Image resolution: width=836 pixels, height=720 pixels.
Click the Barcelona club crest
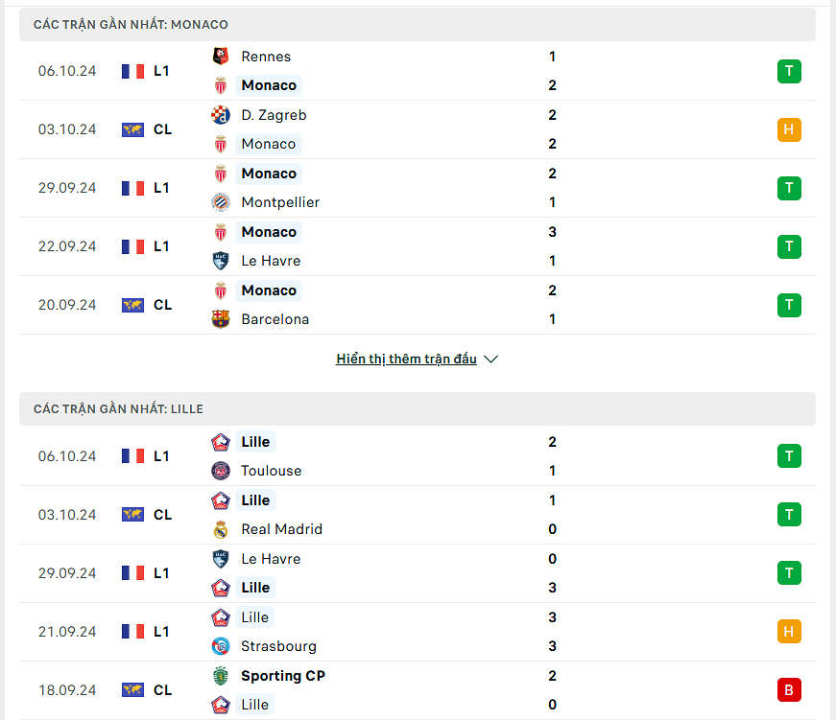point(220,319)
